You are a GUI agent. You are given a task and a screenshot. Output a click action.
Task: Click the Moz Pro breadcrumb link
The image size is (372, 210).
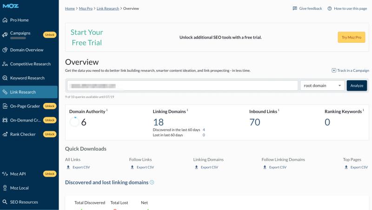click(x=86, y=8)
